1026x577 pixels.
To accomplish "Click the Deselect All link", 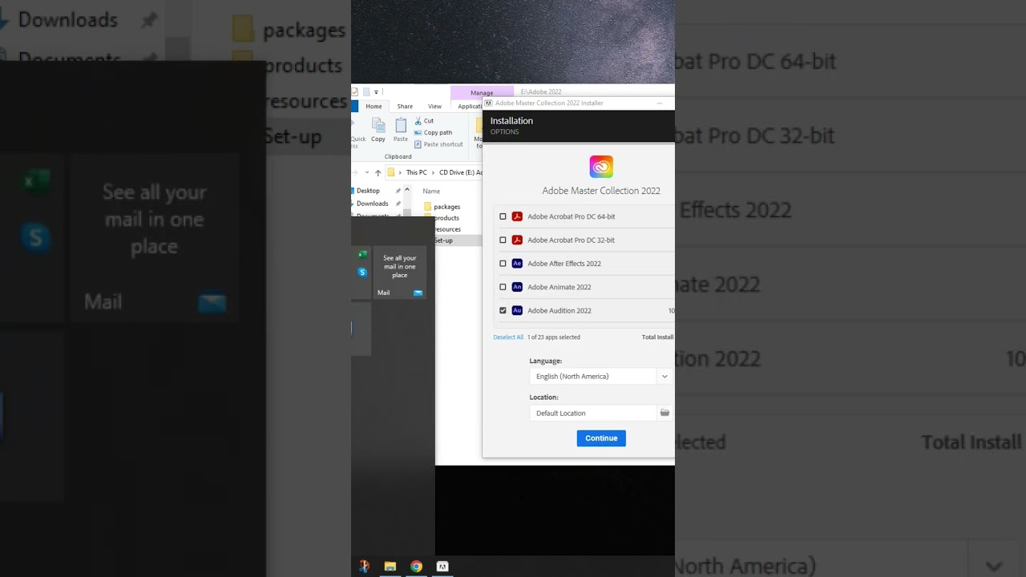I will (x=508, y=337).
